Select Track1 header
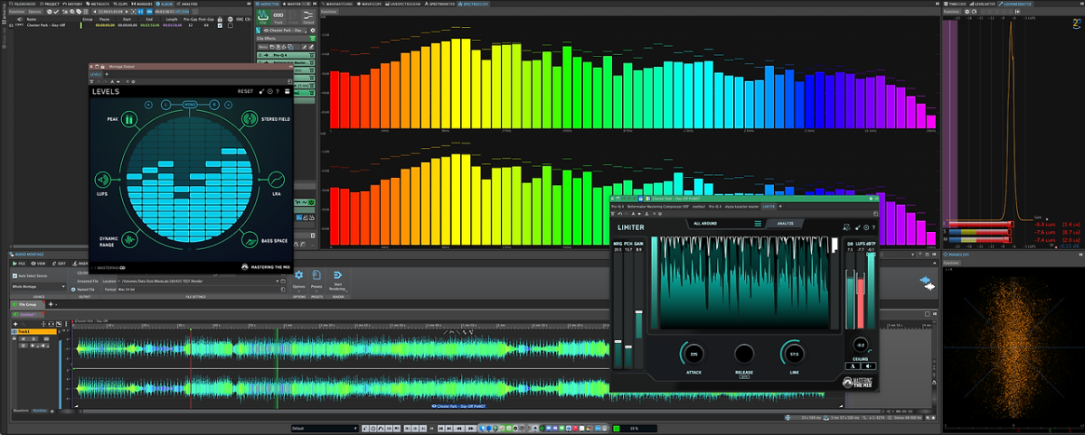This screenshot has height=435, width=1085. [x=36, y=332]
